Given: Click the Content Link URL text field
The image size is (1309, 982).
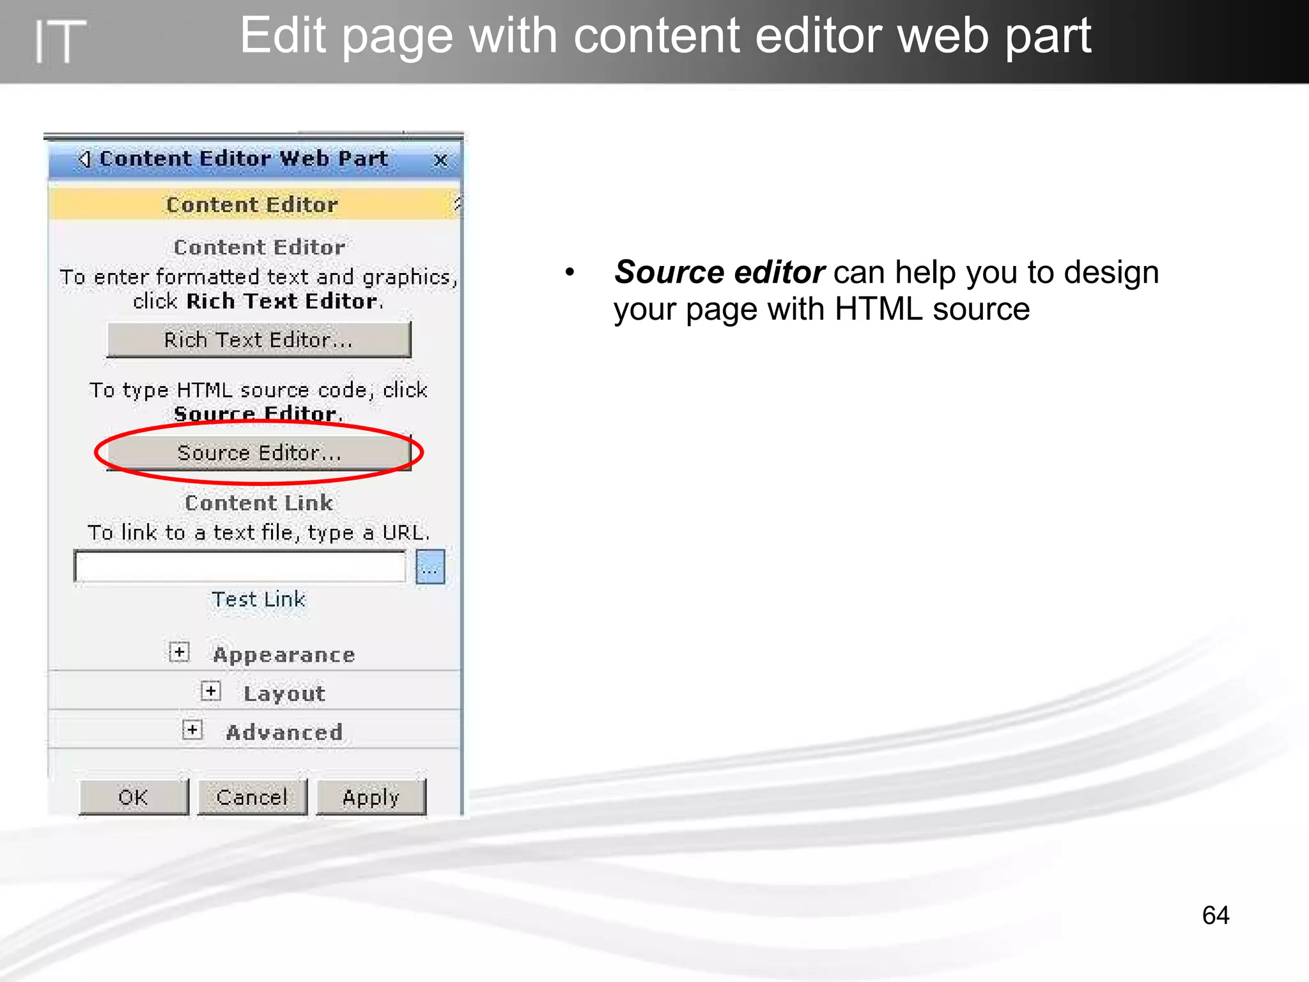Looking at the screenshot, I should pyautogui.click(x=240, y=566).
